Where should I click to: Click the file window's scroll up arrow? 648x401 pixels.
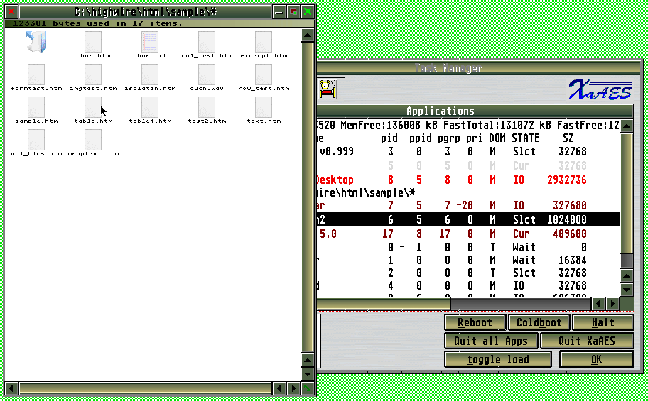tap(308, 34)
